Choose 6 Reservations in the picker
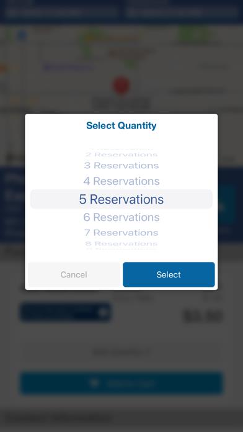 click(x=122, y=217)
